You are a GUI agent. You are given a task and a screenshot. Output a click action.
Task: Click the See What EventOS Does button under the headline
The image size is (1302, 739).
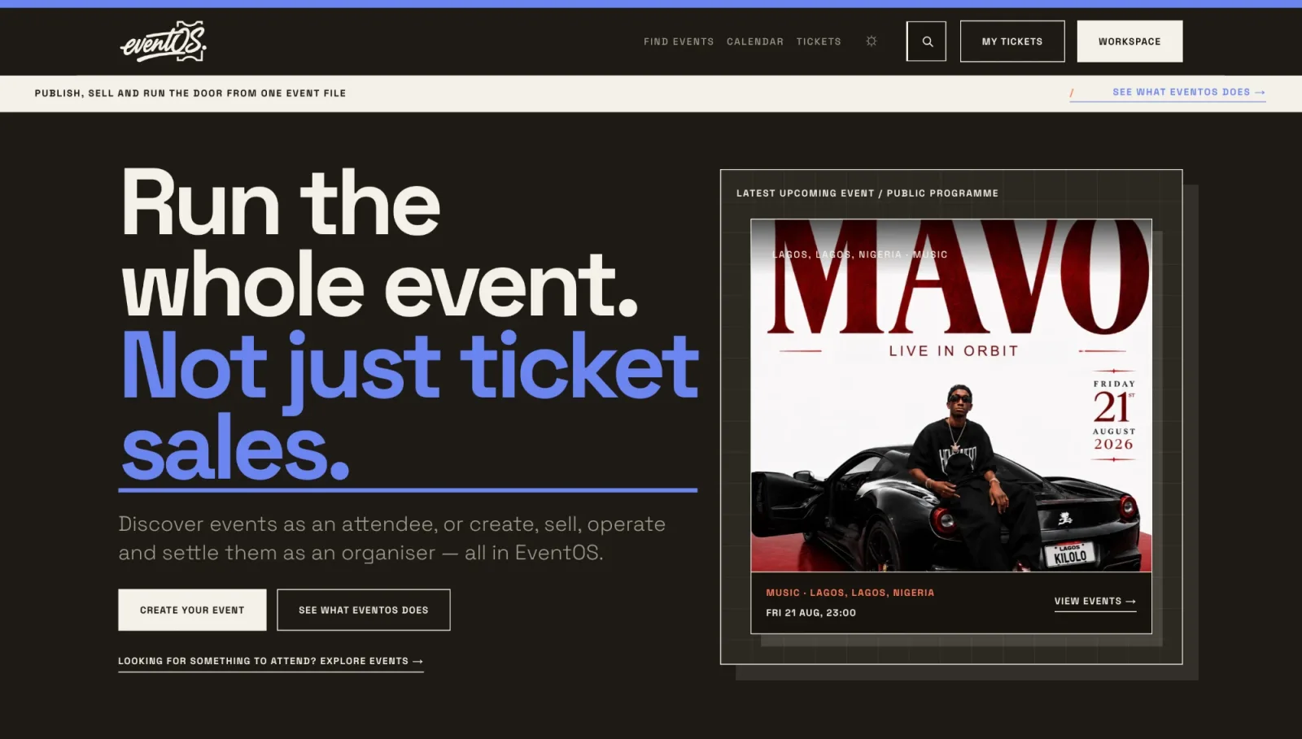[364, 610]
